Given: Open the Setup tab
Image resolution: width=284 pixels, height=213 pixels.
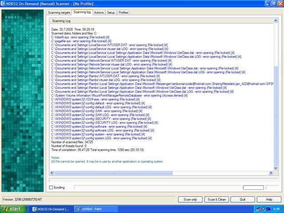Looking at the screenshot, I should 110,12.
